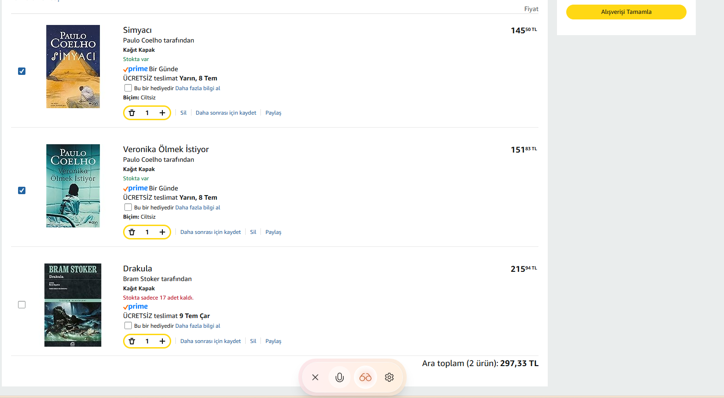Save Simyacı for later via Daha sonrası için kaydet
Screen dimensions: 724x398
tap(226, 113)
